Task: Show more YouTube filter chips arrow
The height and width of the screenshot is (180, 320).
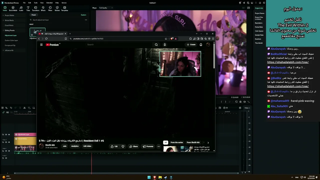Action: [208, 142]
